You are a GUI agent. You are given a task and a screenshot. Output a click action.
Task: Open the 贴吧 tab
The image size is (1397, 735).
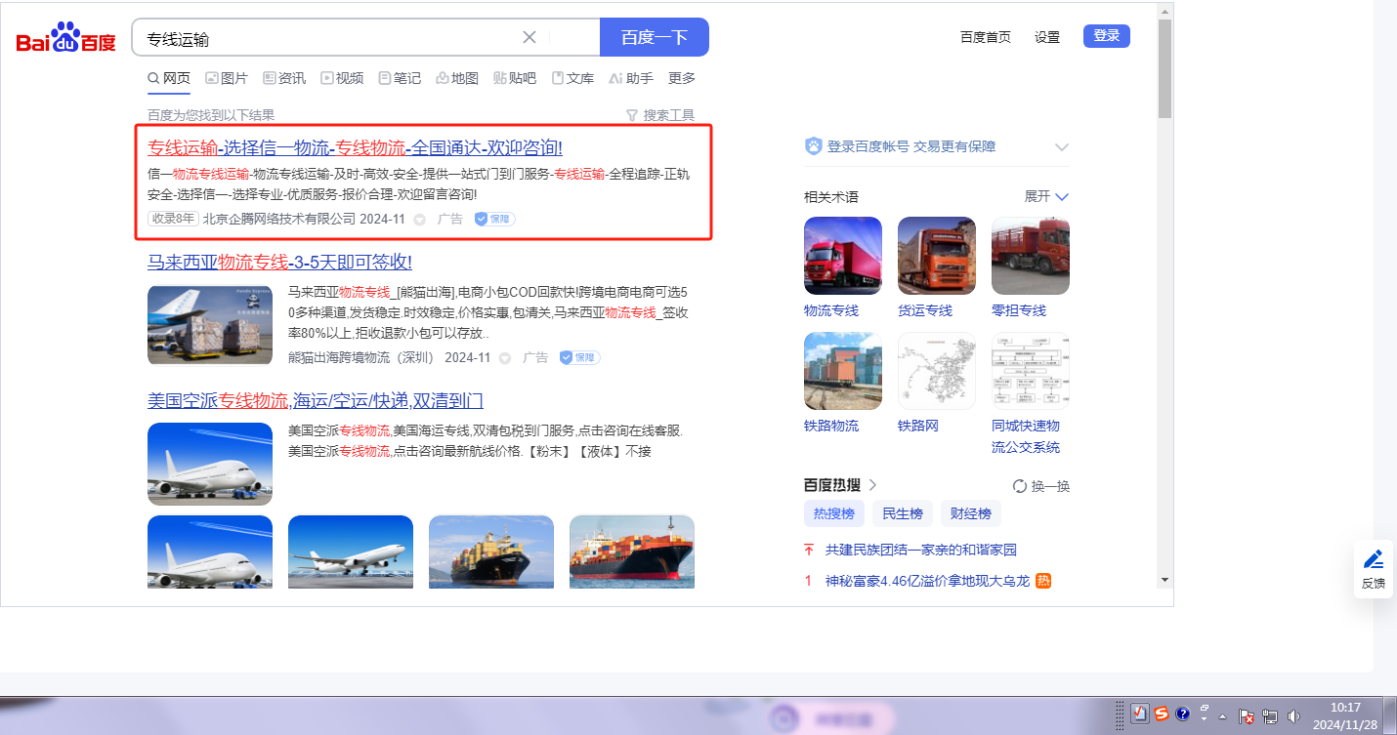(515, 78)
